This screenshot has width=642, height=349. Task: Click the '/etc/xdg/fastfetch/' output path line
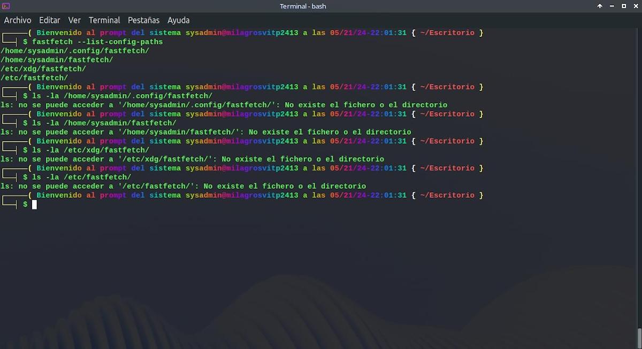coord(43,69)
